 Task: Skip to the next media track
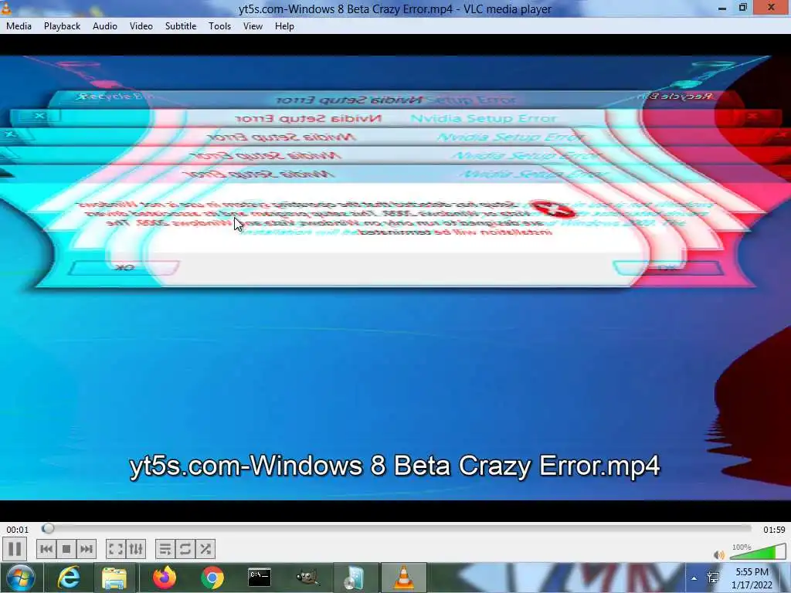[x=87, y=549]
